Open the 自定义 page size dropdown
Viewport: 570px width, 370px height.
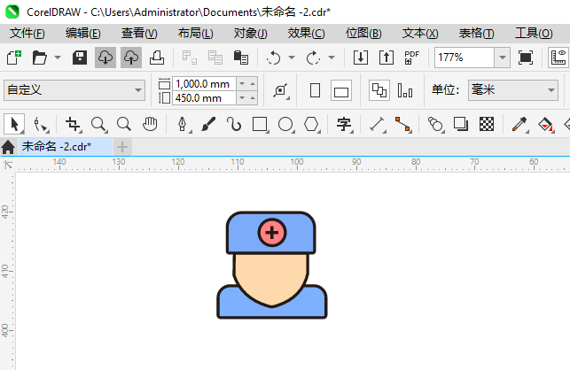pyautogui.click(x=74, y=90)
